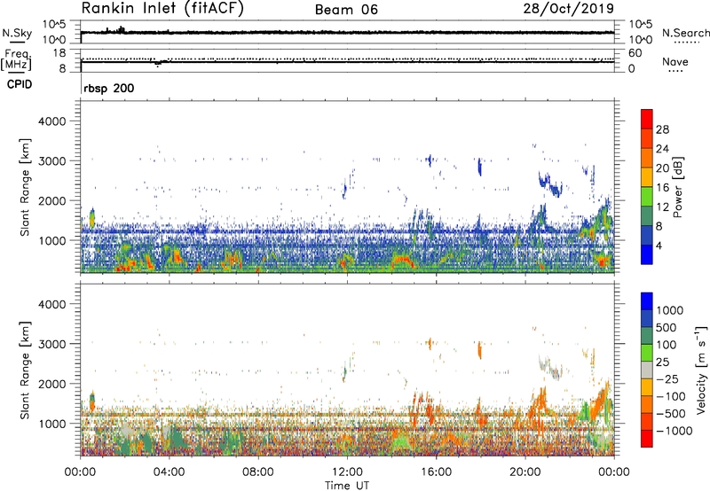Click the "Rankin Inlet (fitACF)" plot title
Viewport: 710px width, 491px height.
click(x=162, y=9)
